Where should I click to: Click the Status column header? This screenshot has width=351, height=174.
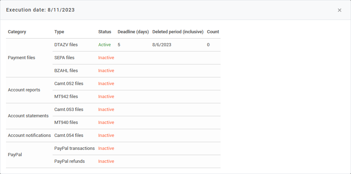coord(104,32)
